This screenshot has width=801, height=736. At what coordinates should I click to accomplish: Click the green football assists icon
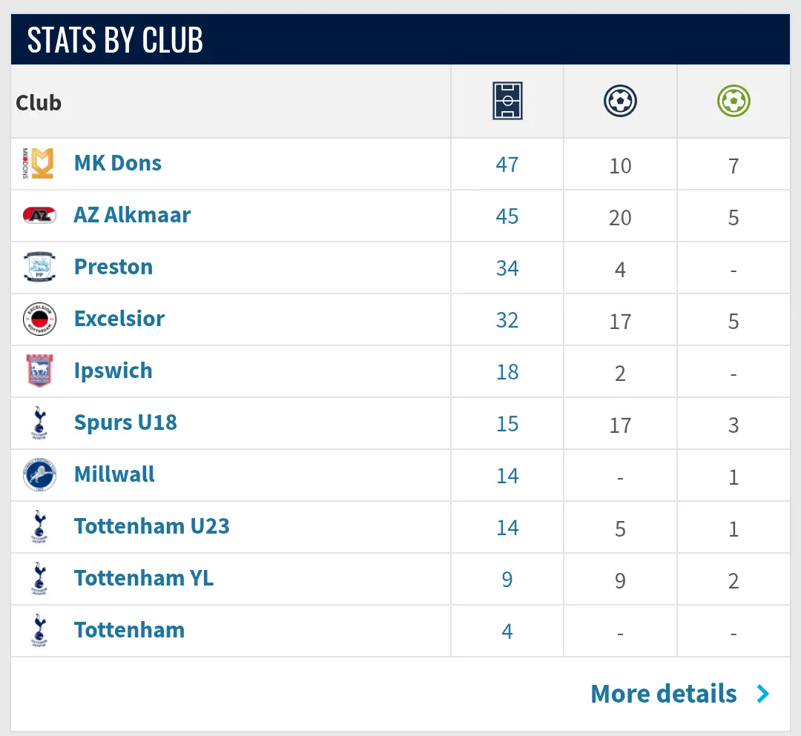pyautogui.click(x=734, y=101)
